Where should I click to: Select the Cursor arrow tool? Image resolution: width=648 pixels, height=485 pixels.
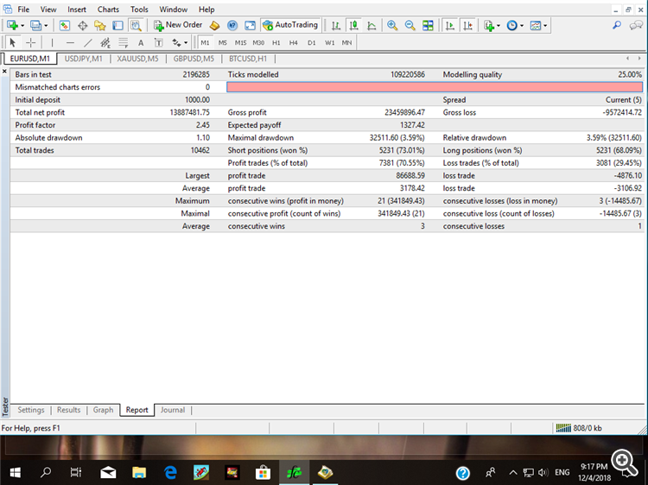pyautogui.click(x=12, y=42)
